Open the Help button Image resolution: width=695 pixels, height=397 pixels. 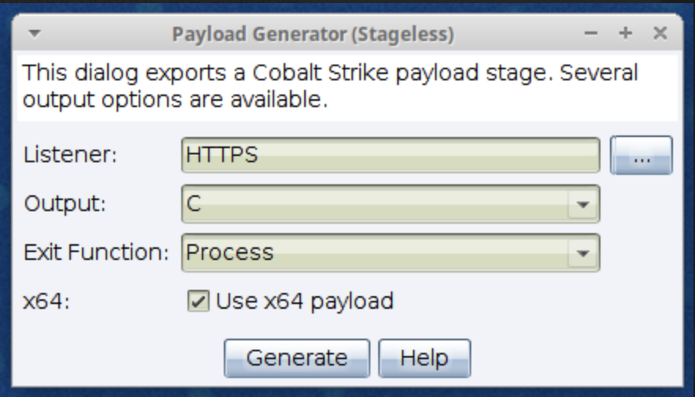point(424,358)
